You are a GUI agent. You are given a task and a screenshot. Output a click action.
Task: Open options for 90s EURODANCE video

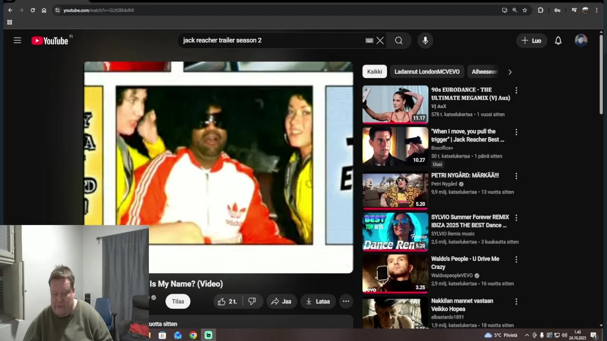point(516,90)
